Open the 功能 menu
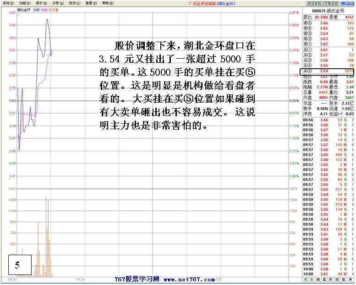 tap(26, 3)
